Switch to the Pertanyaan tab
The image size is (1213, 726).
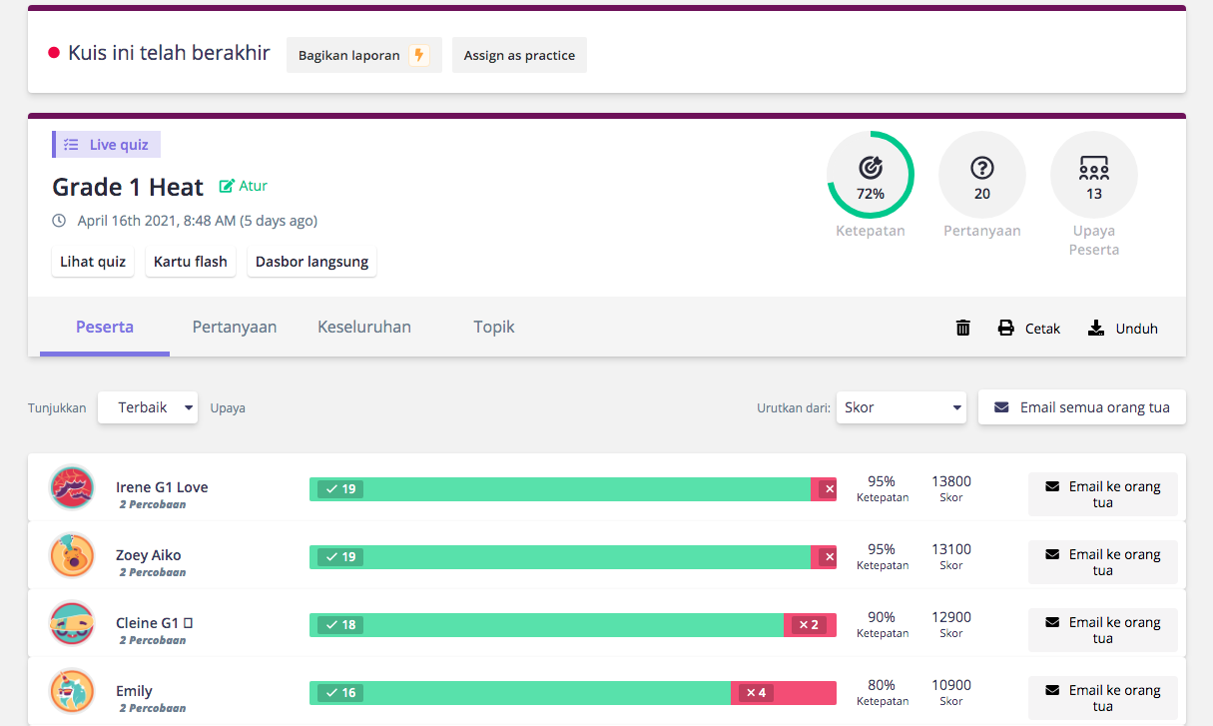point(235,327)
